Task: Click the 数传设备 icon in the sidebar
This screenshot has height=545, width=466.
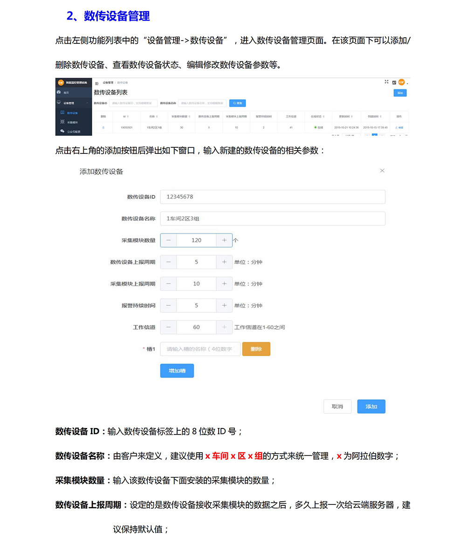Action: (x=62, y=112)
